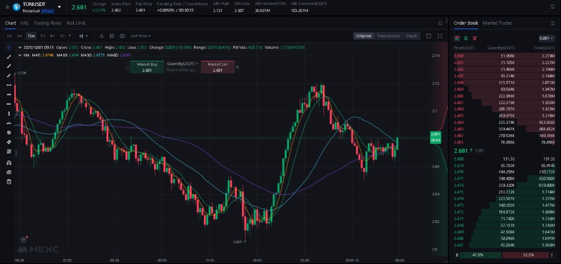This screenshot has width=561, height=264.
Task: Switch to the Risk Limit tab
Action: coord(76,23)
